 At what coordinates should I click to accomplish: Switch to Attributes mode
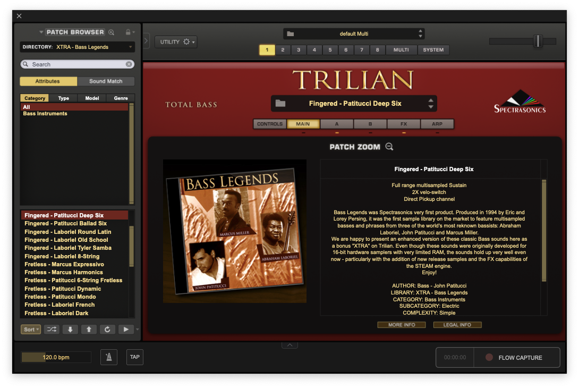click(48, 81)
